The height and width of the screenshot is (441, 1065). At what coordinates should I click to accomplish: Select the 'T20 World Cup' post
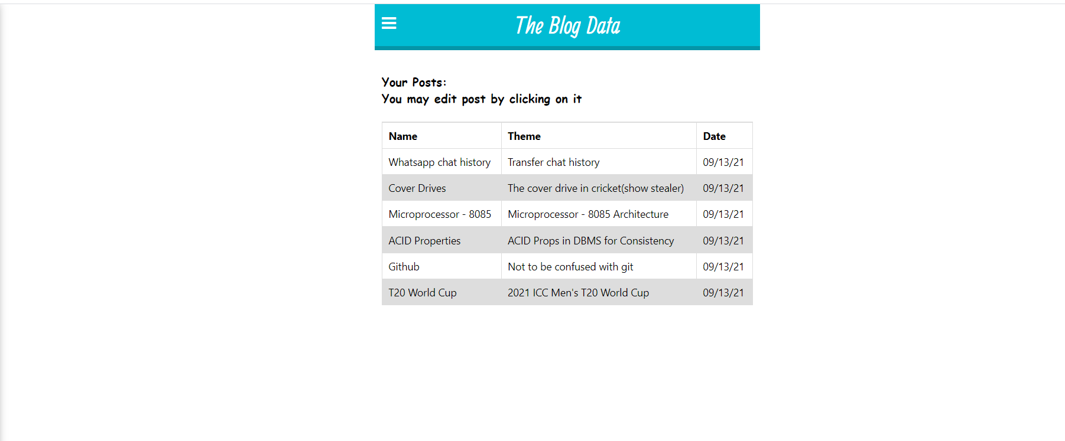tap(422, 292)
